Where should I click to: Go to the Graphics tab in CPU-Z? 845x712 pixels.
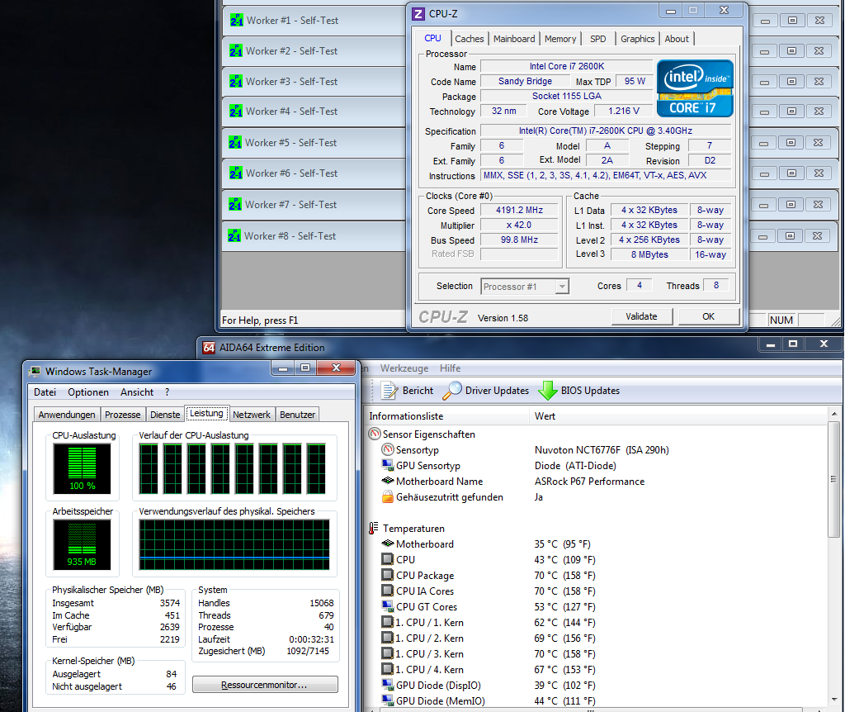[638, 39]
